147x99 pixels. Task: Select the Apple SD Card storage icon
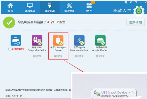coord(100,40)
